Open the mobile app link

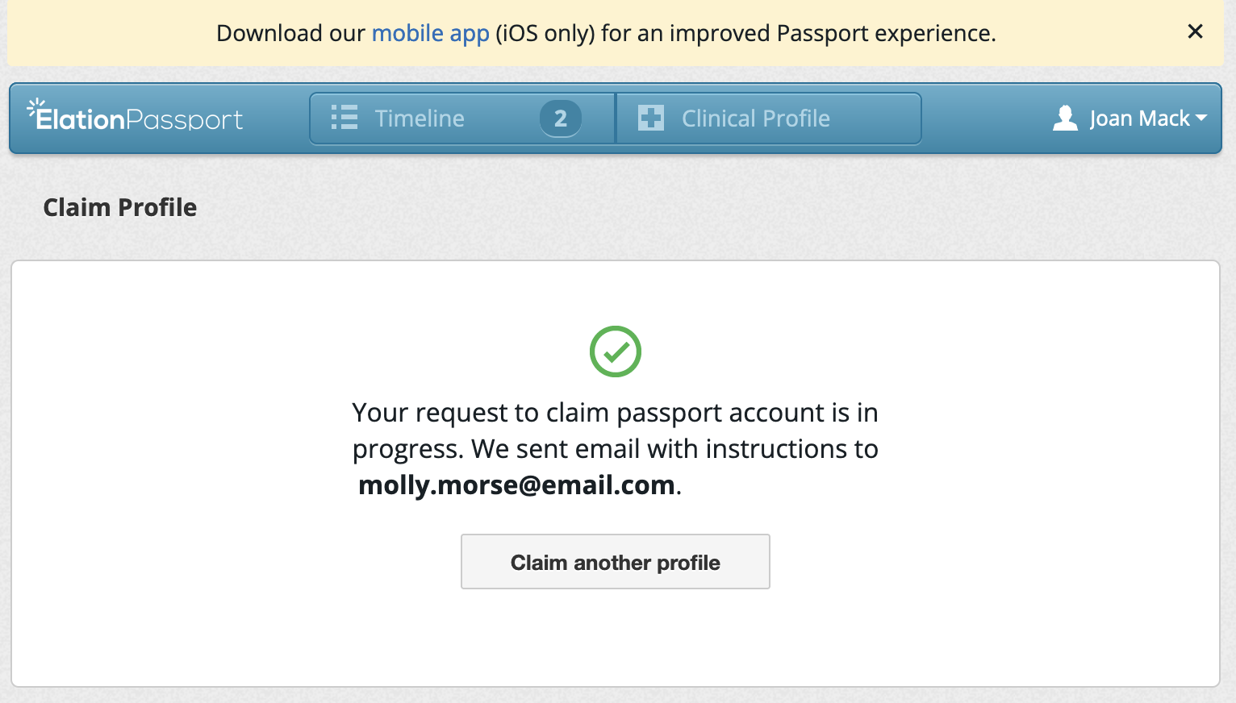point(430,34)
